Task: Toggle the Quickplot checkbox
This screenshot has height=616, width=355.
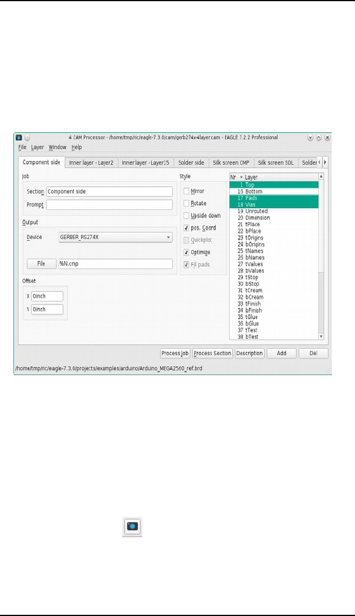Action: [x=186, y=240]
